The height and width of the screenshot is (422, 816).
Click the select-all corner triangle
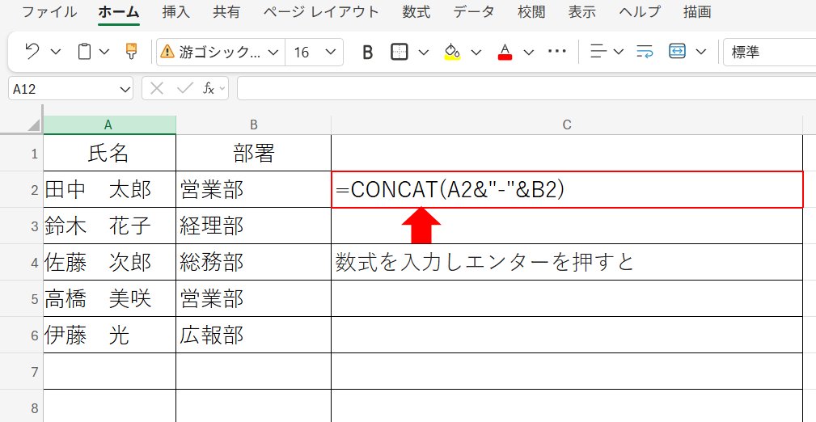click(x=32, y=124)
